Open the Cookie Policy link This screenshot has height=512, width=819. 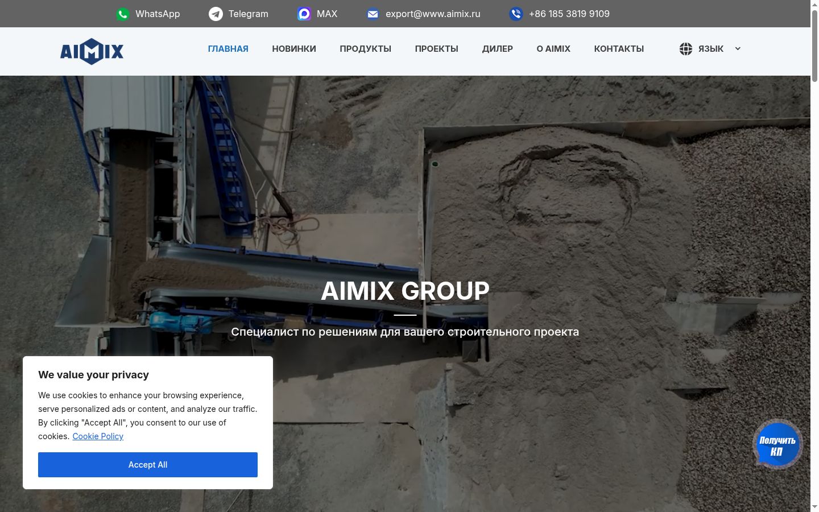pyautogui.click(x=98, y=436)
